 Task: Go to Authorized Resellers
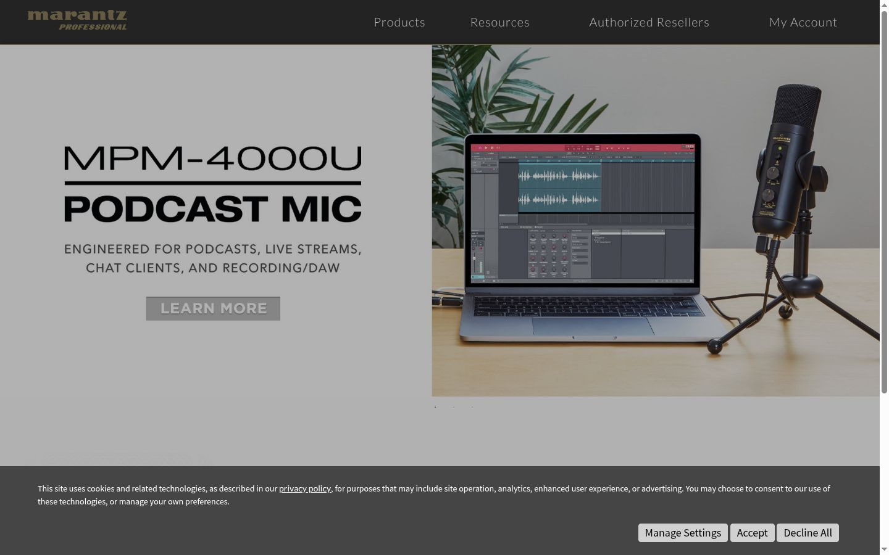click(x=649, y=22)
